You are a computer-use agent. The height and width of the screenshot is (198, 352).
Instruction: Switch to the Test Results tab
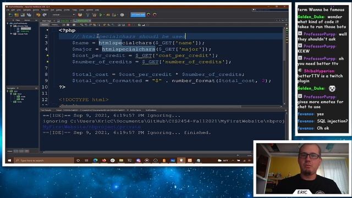click(x=46, y=110)
